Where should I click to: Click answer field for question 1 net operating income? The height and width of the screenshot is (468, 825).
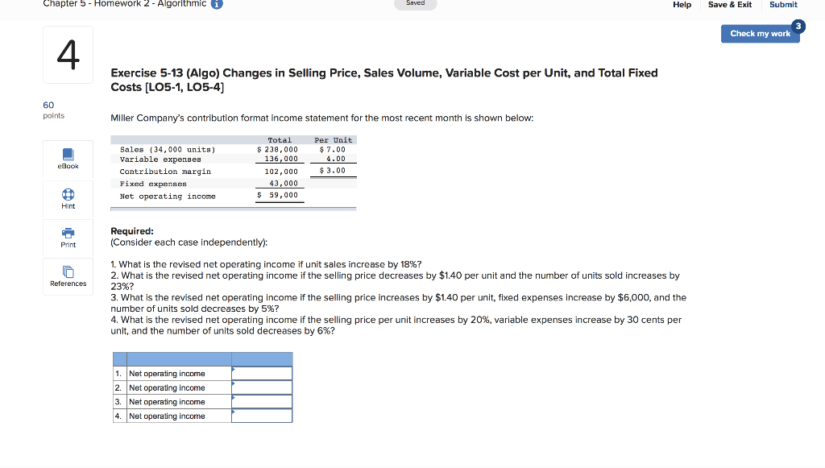click(262, 373)
